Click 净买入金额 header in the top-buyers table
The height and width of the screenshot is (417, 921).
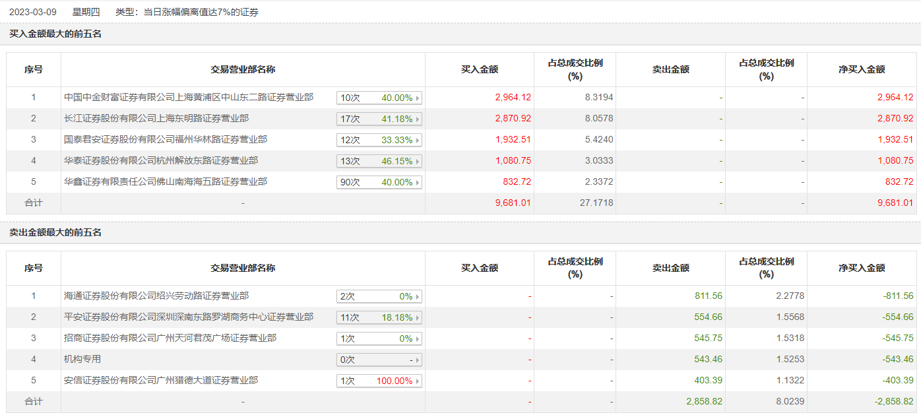coord(862,69)
